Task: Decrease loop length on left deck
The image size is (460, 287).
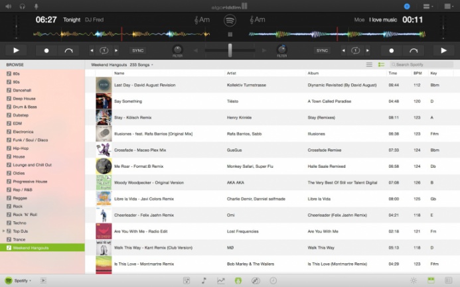Action: click(92, 50)
